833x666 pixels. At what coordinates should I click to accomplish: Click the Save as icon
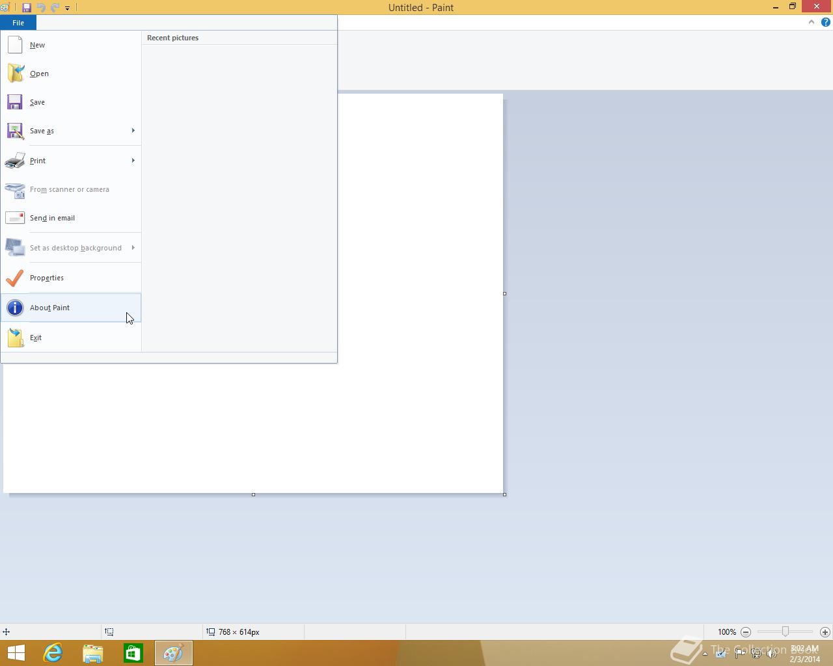[x=15, y=131]
